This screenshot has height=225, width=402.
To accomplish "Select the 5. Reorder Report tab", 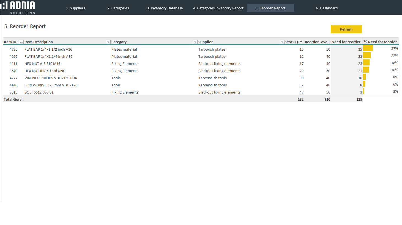I will 270,8.
